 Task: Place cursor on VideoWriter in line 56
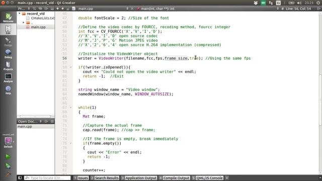tap(111, 58)
